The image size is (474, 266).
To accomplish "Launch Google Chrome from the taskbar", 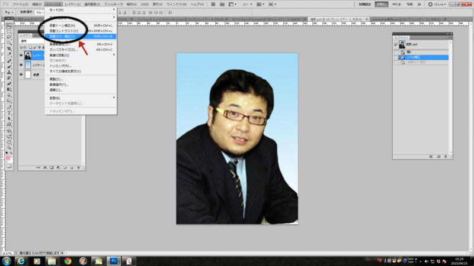I will point(68,261).
